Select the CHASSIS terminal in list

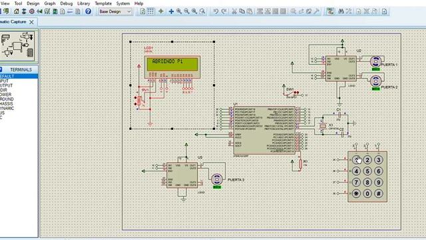(x=19, y=104)
